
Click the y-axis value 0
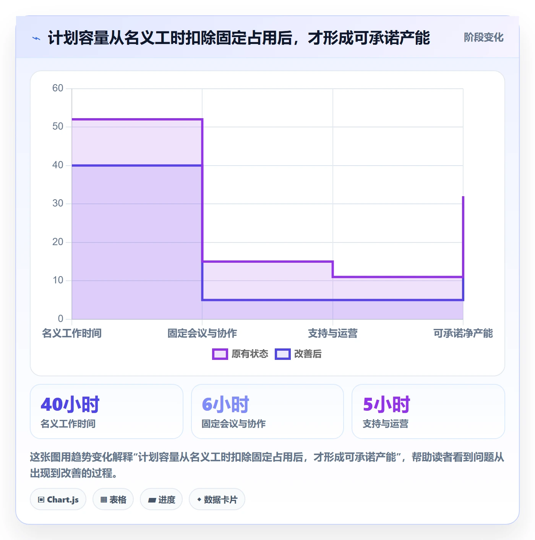click(x=60, y=319)
